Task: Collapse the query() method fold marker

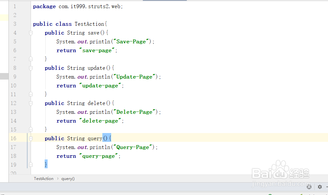Action: [x=31, y=138]
